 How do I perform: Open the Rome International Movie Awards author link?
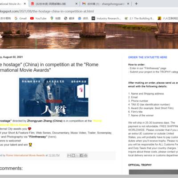pos(25,155)
